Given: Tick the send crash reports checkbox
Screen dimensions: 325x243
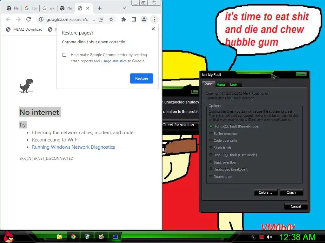Looking at the screenshot, I should (x=64, y=55).
